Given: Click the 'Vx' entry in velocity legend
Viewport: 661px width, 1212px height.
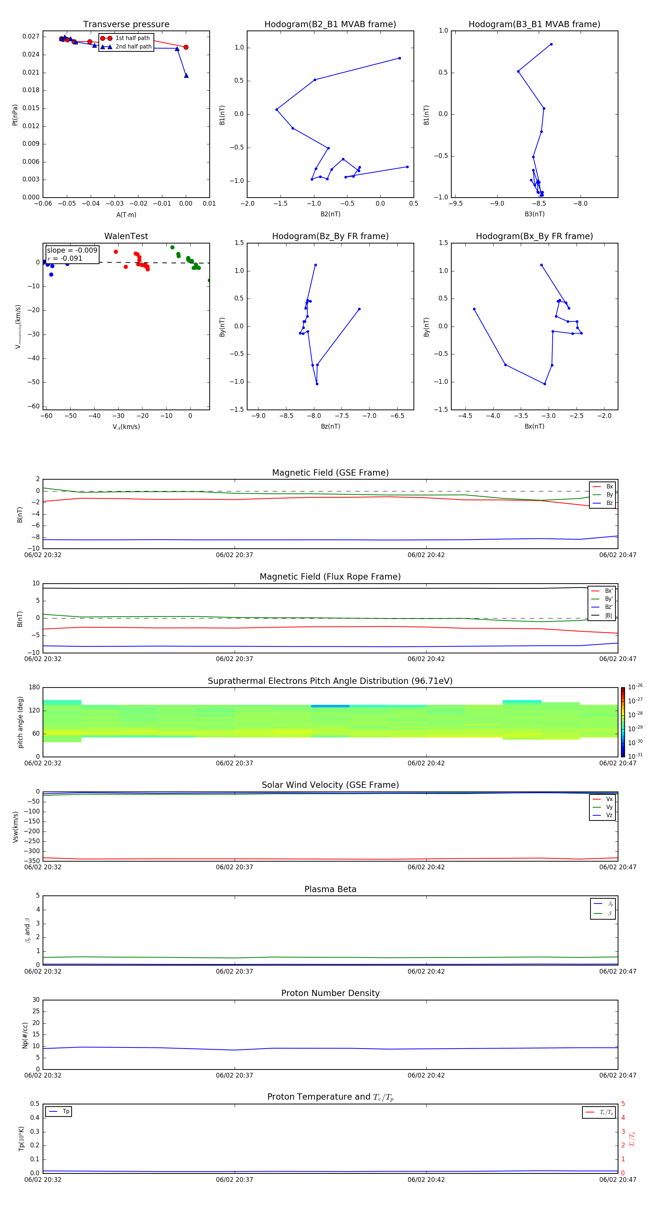Looking at the screenshot, I should [603, 799].
